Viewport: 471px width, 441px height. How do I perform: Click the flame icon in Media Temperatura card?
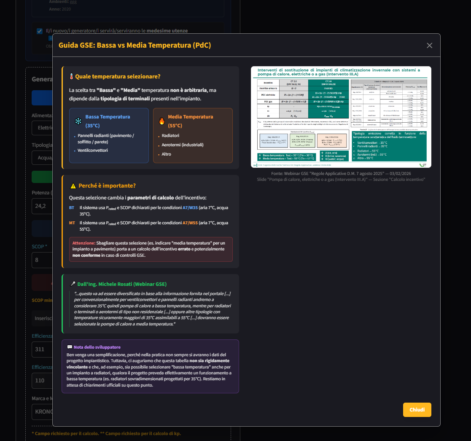[x=161, y=121]
